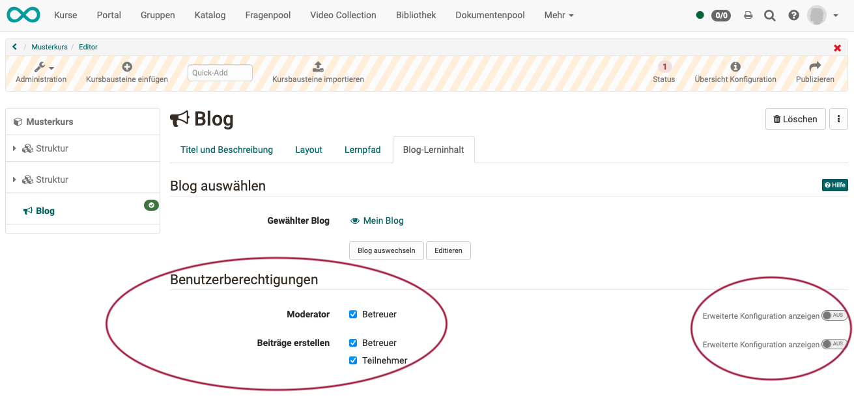The height and width of the screenshot is (400, 854).
Task: Open Publizieren via its arrow icon
Action: point(815,66)
